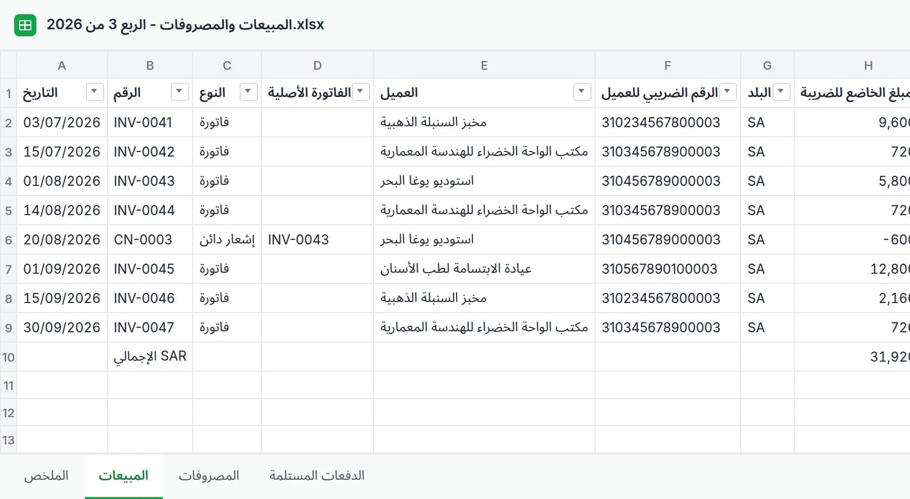The image size is (910, 499).
Task: Open the الرقم الضريبي للعميل filter dropdown
Action: [x=727, y=92]
